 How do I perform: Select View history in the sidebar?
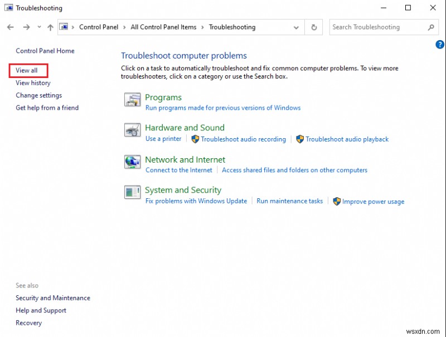coord(32,82)
